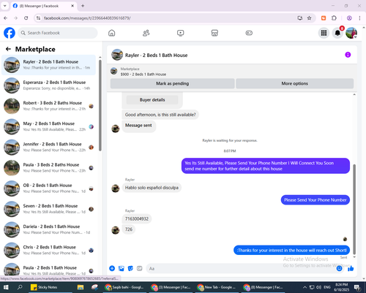Click the chat messages scrollbar
The image size is (366, 293).
point(354,210)
